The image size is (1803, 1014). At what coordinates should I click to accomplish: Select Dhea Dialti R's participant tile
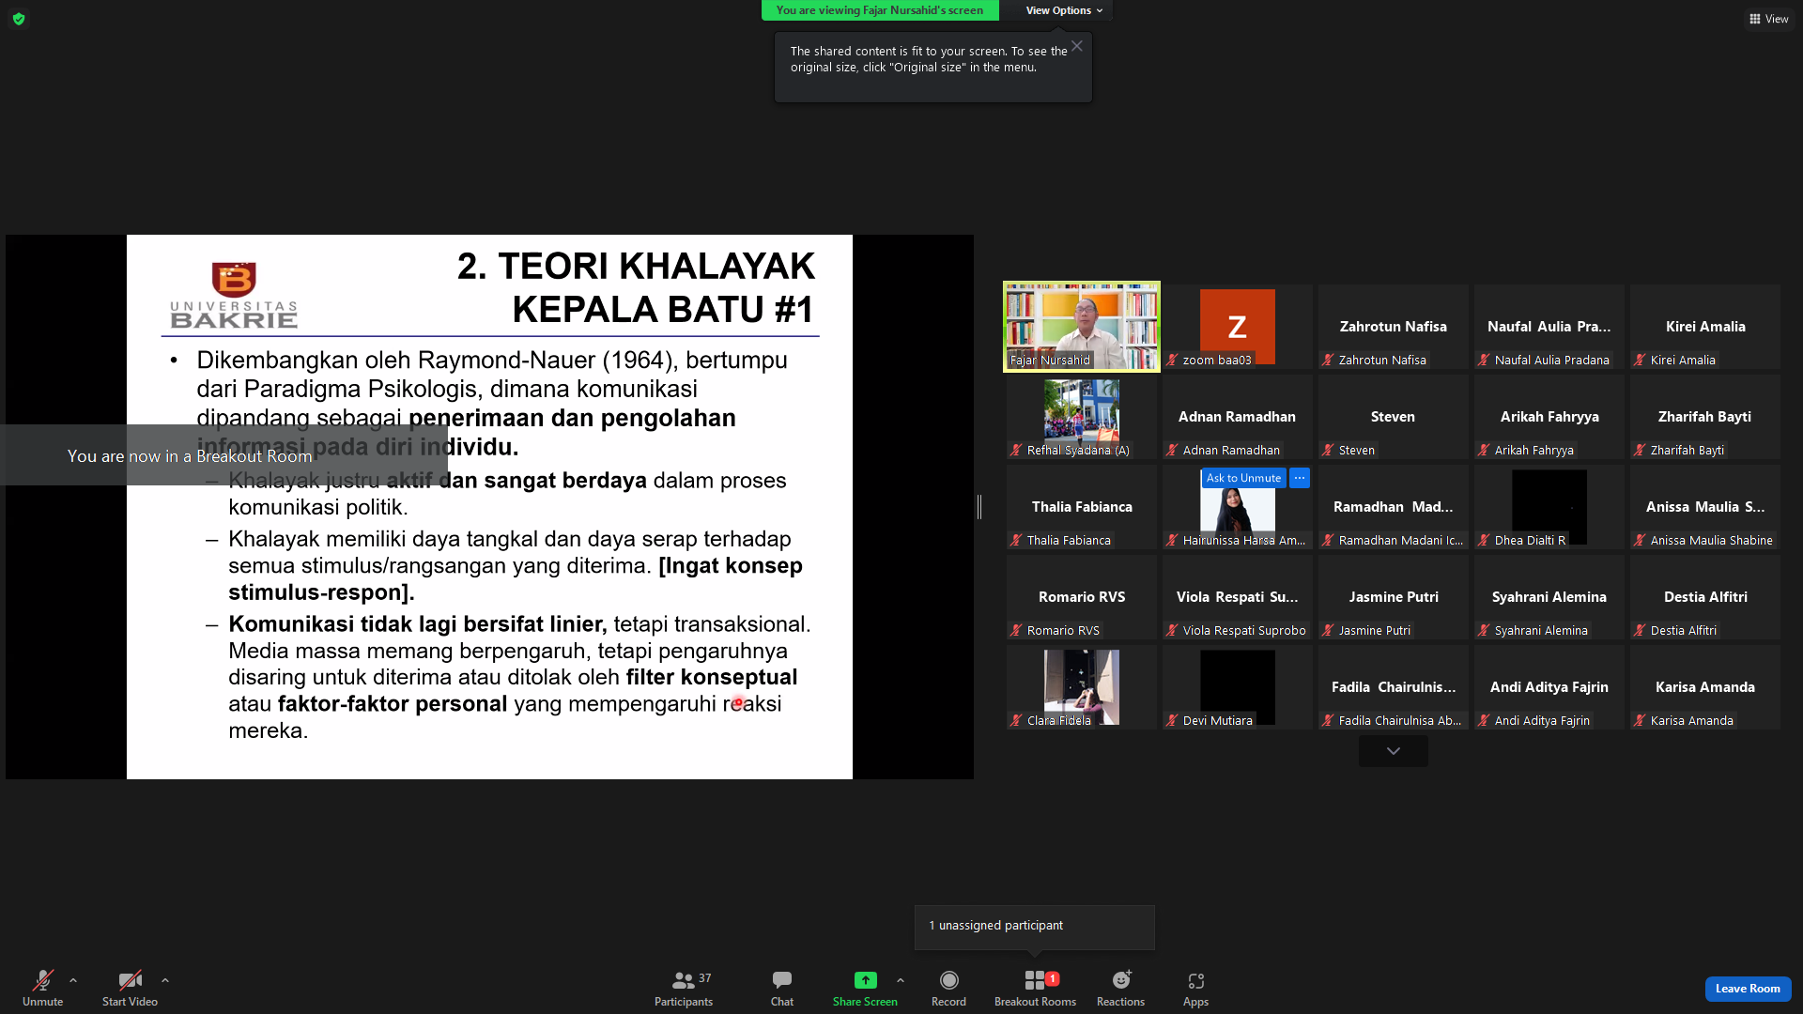(x=1549, y=507)
